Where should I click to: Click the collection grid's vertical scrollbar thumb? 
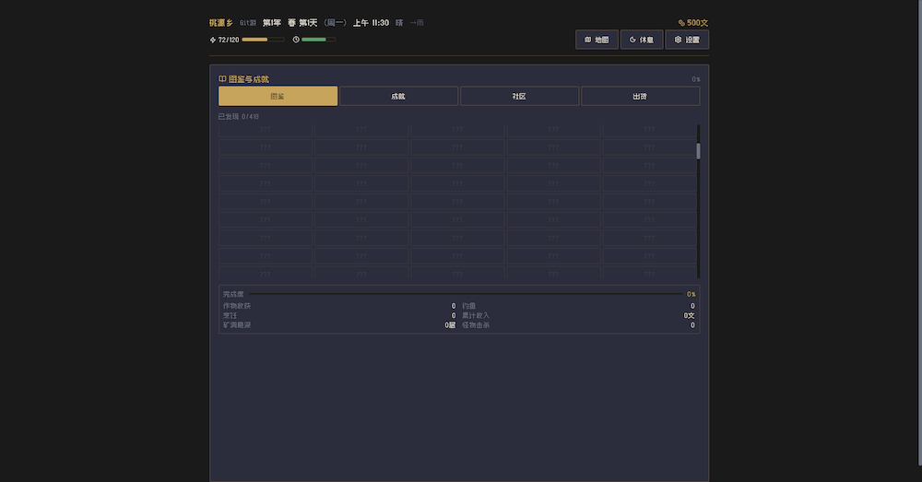698,151
